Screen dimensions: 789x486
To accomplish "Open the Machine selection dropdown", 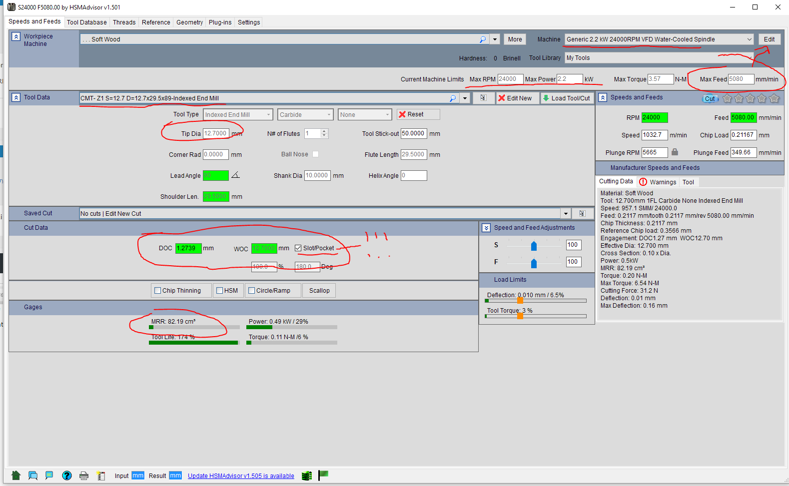I will (749, 39).
